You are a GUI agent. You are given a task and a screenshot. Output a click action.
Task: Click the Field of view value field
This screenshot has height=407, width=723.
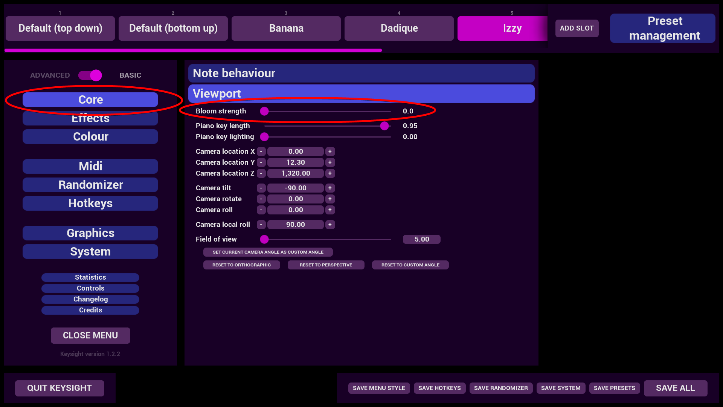tap(421, 239)
